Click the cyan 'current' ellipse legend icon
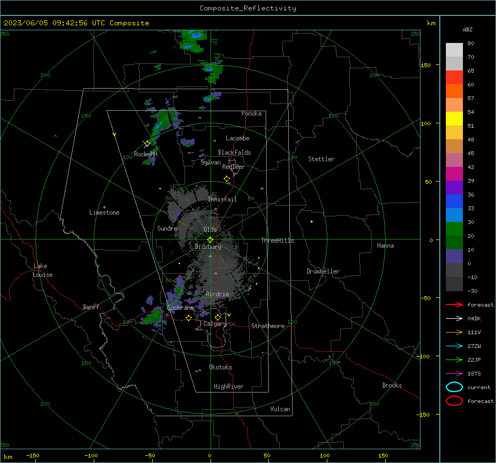This screenshot has height=463, width=496. pyautogui.click(x=454, y=387)
